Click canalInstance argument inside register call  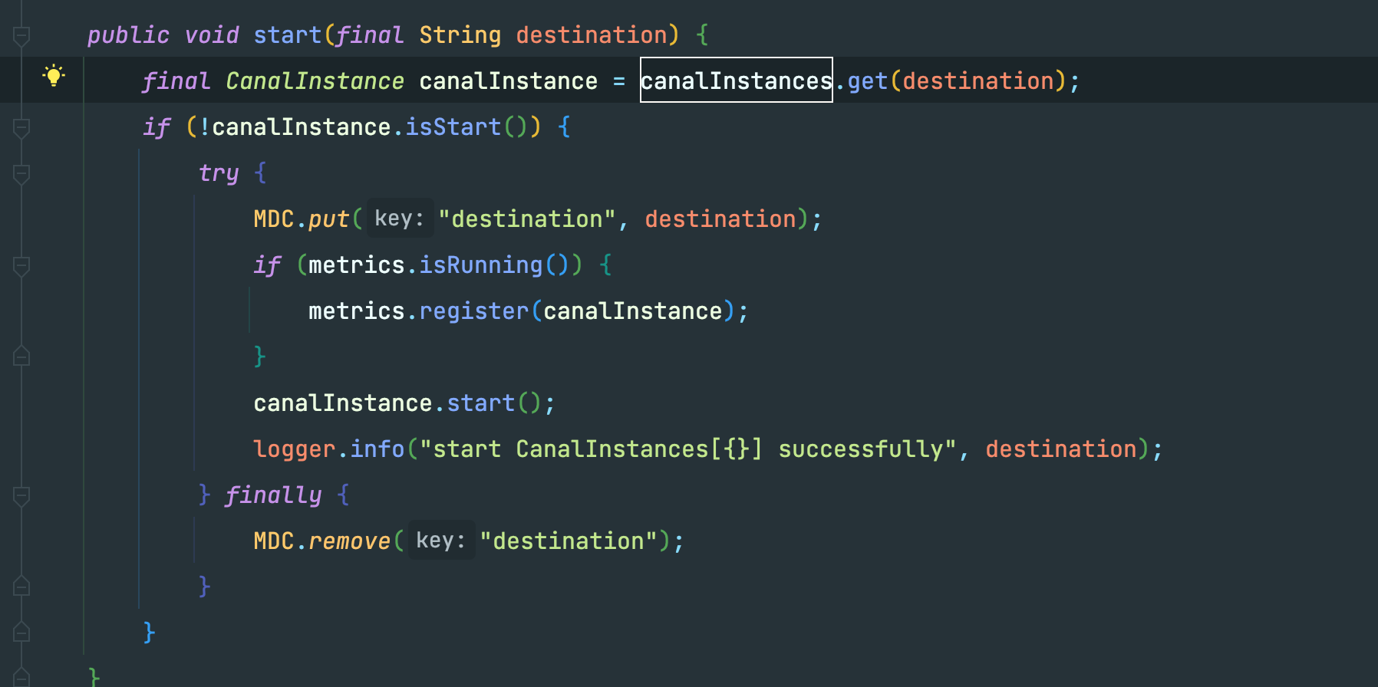pyautogui.click(x=633, y=311)
